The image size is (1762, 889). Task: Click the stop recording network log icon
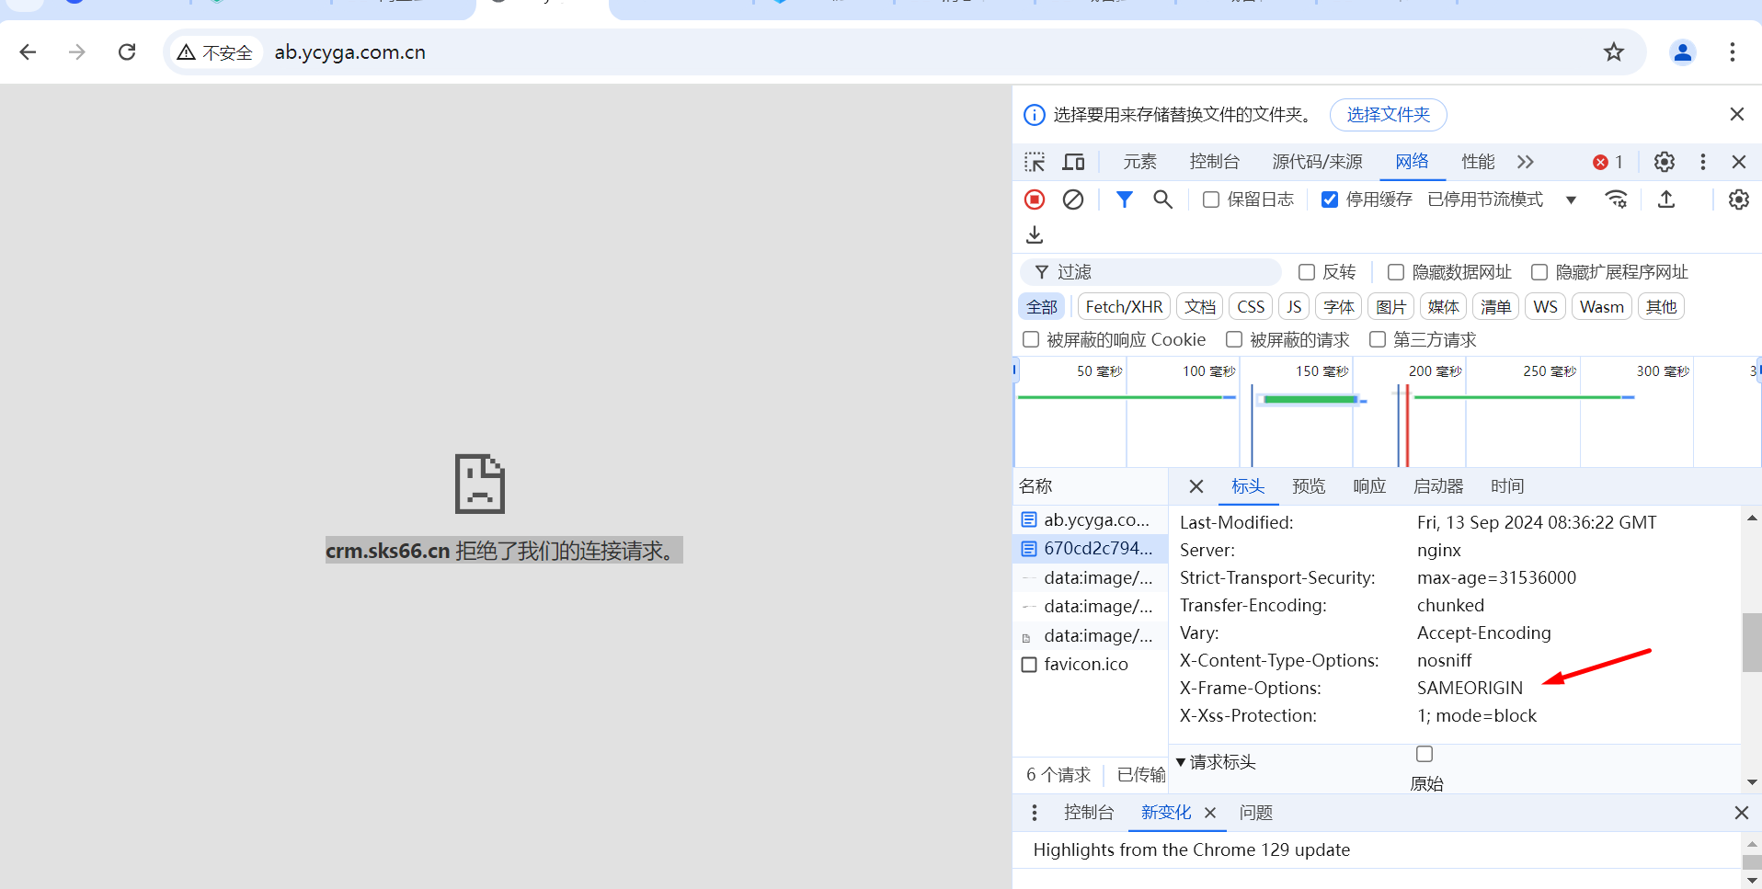click(1035, 199)
